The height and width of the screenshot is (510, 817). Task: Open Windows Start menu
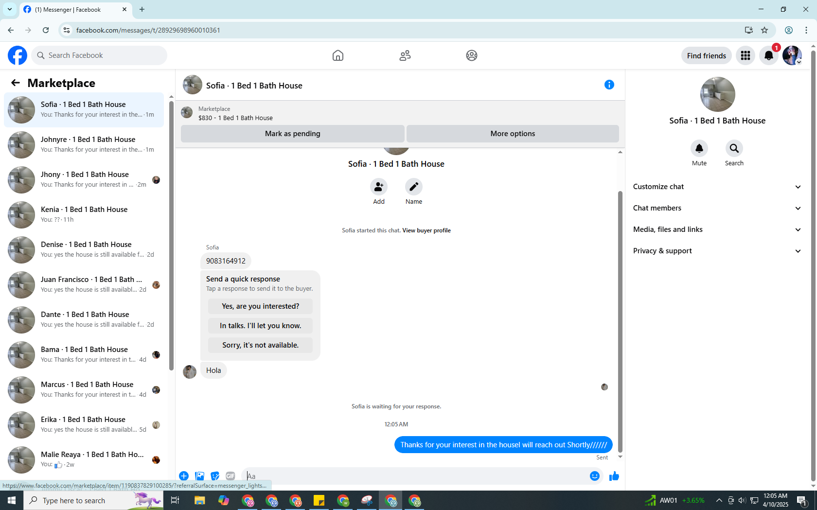[x=12, y=500]
